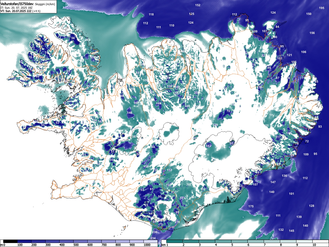Click the 'Skyggni (m/km)' parameter label
The height and width of the screenshot is (247, 329).
click(x=45, y=4)
